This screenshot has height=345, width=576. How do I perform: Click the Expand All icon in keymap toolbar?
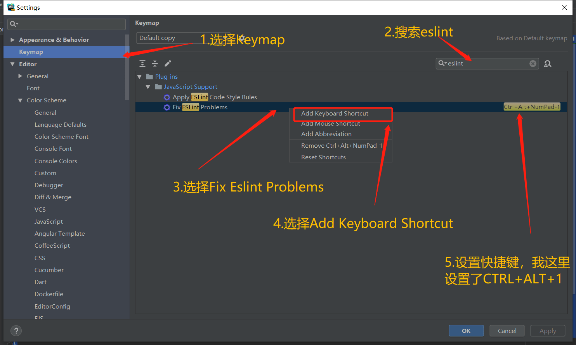142,64
